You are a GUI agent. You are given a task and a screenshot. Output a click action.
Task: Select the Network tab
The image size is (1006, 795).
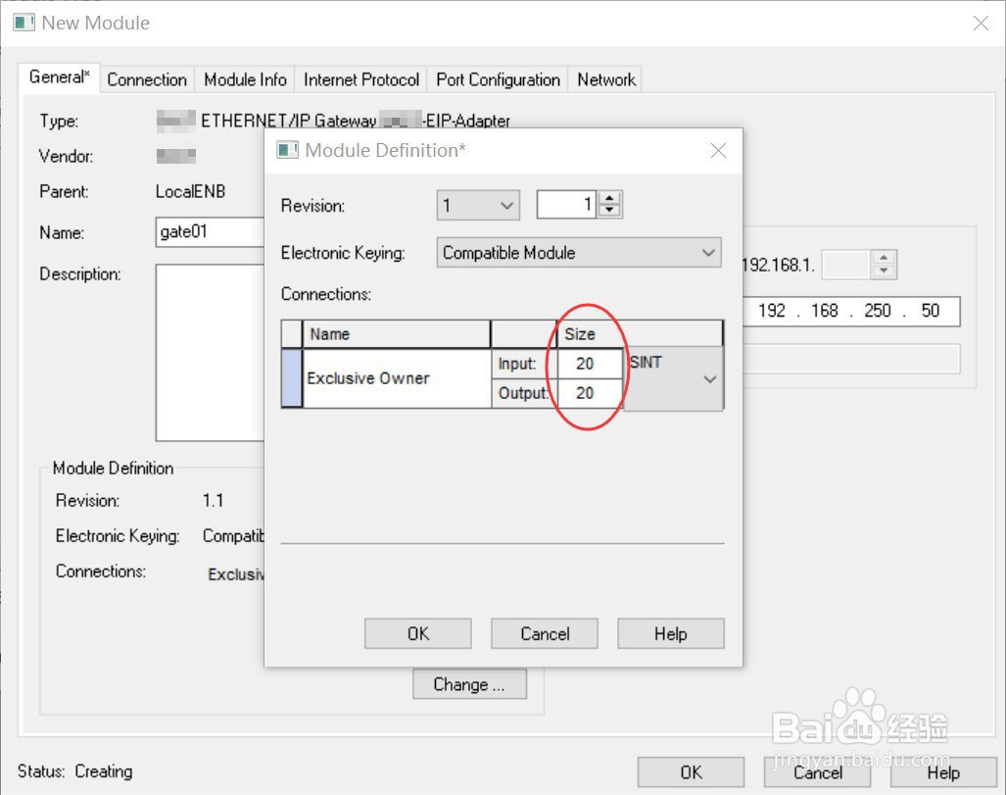(x=605, y=79)
